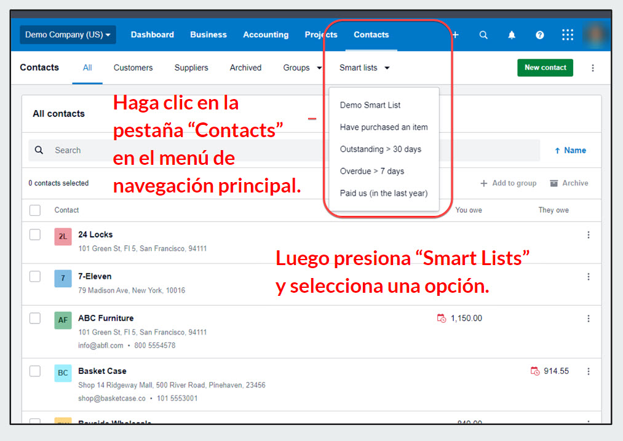Open the more options menu beside New contact
623x441 pixels.
click(593, 68)
